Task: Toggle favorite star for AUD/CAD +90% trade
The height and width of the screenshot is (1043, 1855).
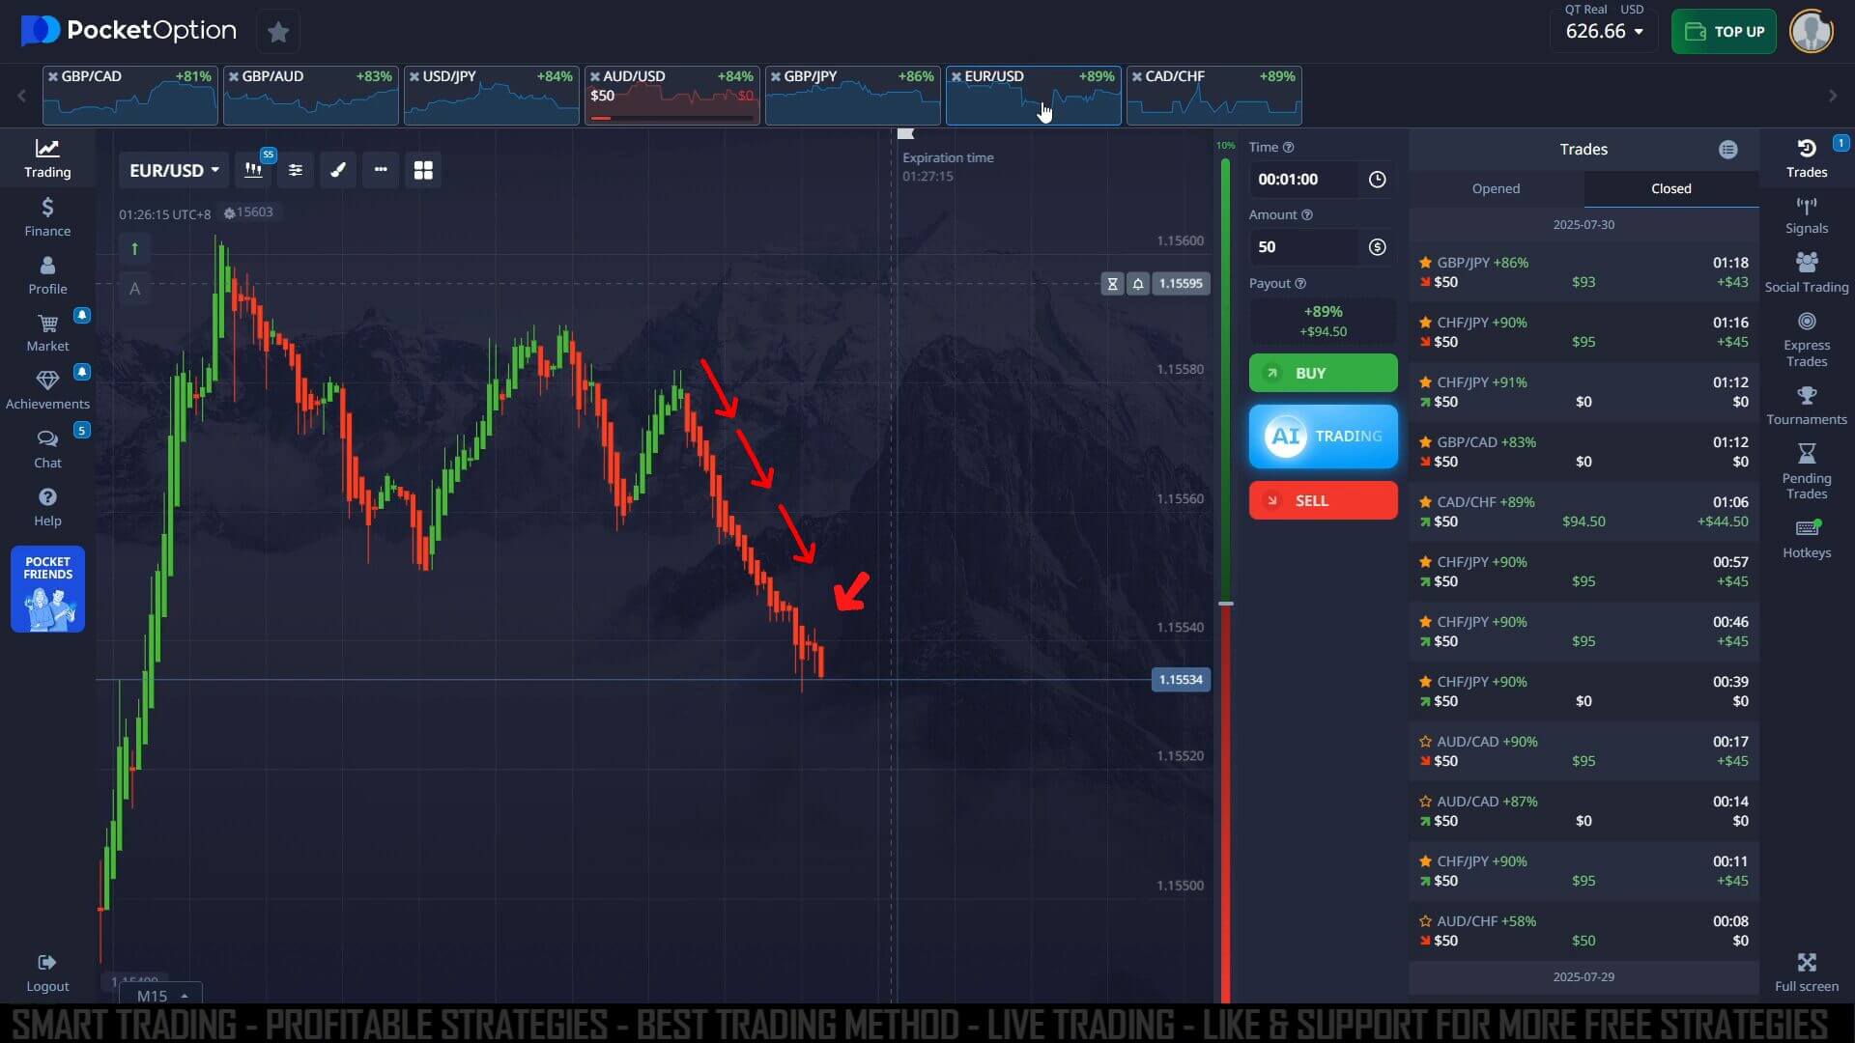Action: click(1425, 742)
